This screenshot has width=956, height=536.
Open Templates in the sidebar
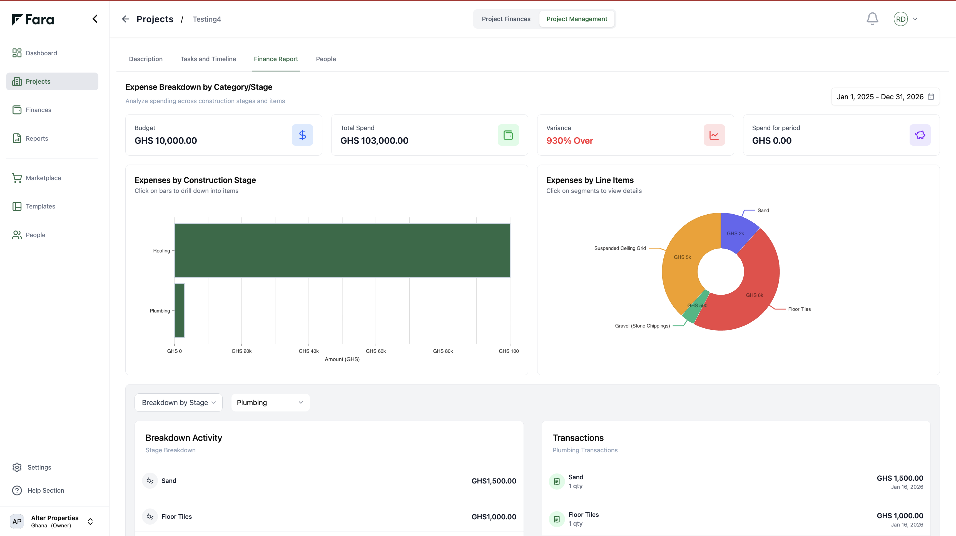click(x=52, y=206)
